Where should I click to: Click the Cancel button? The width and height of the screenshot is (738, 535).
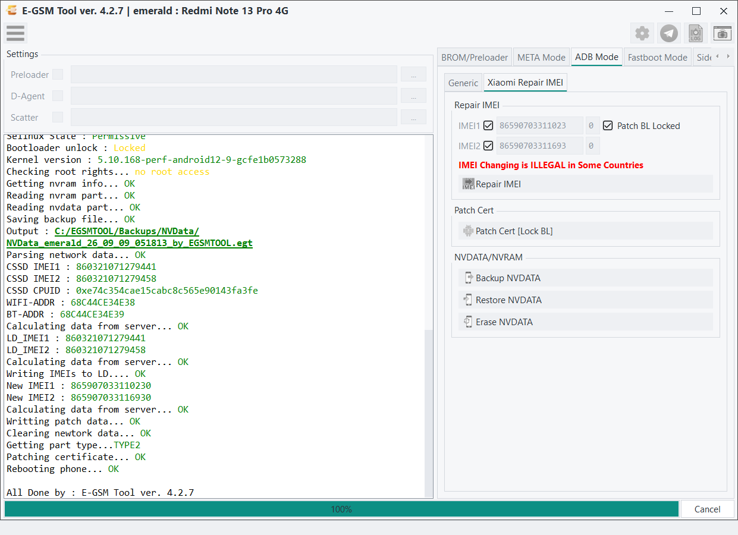click(x=707, y=509)
